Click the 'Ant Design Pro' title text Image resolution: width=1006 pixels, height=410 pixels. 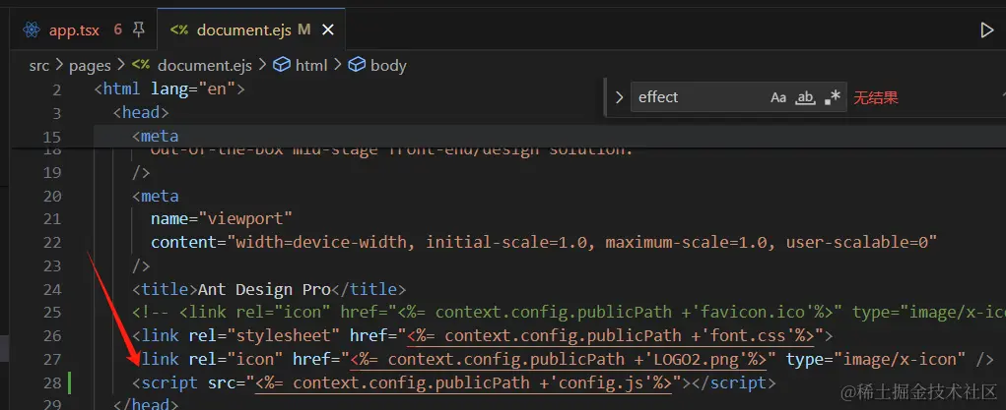[x=264, y=290]
